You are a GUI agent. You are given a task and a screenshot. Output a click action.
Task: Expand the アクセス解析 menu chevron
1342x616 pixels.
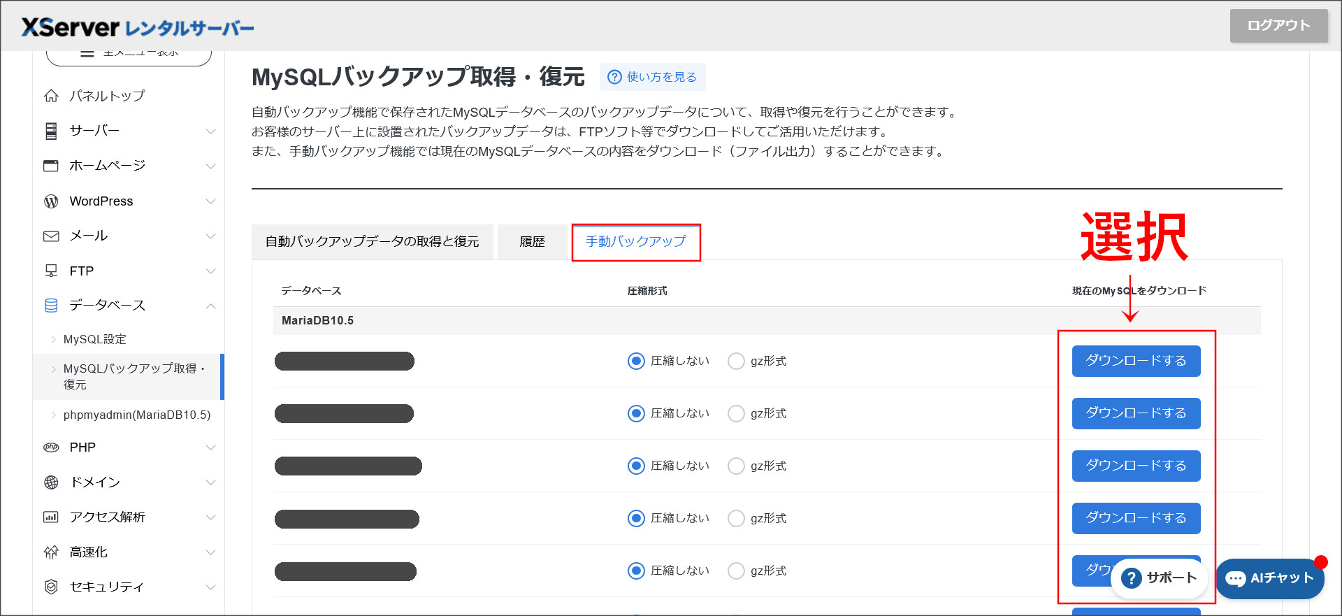tap(210, 517)
